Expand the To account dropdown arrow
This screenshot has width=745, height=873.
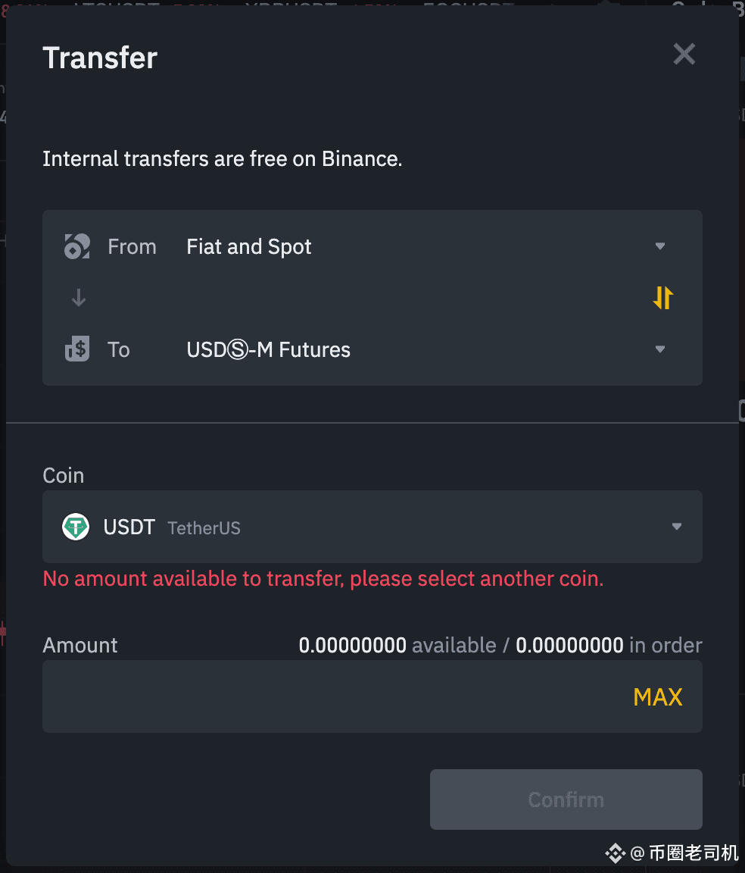pos(660,349)
